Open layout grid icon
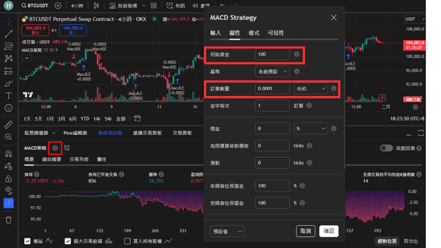This screenshot has width=441, height=248. pos(154,6)
